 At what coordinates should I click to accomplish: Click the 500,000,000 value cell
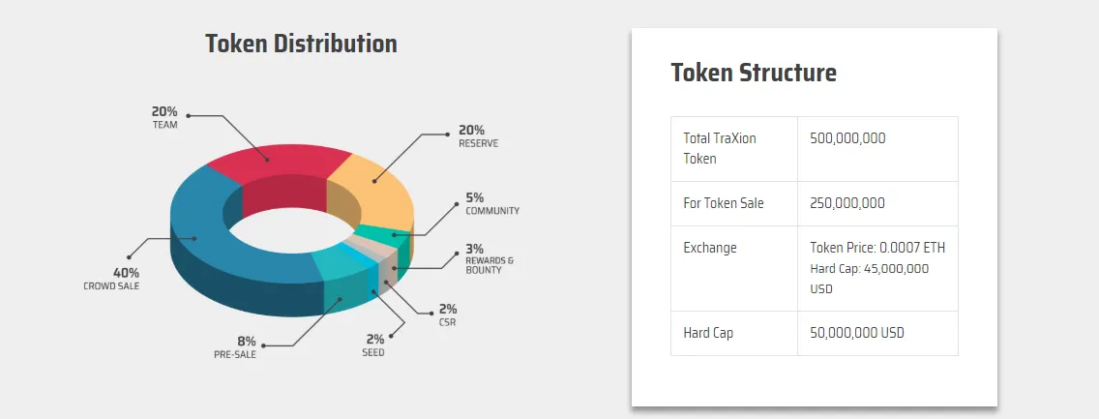(877, 149)
